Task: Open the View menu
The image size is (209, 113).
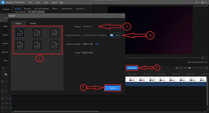Action: (x=46, y=2)
